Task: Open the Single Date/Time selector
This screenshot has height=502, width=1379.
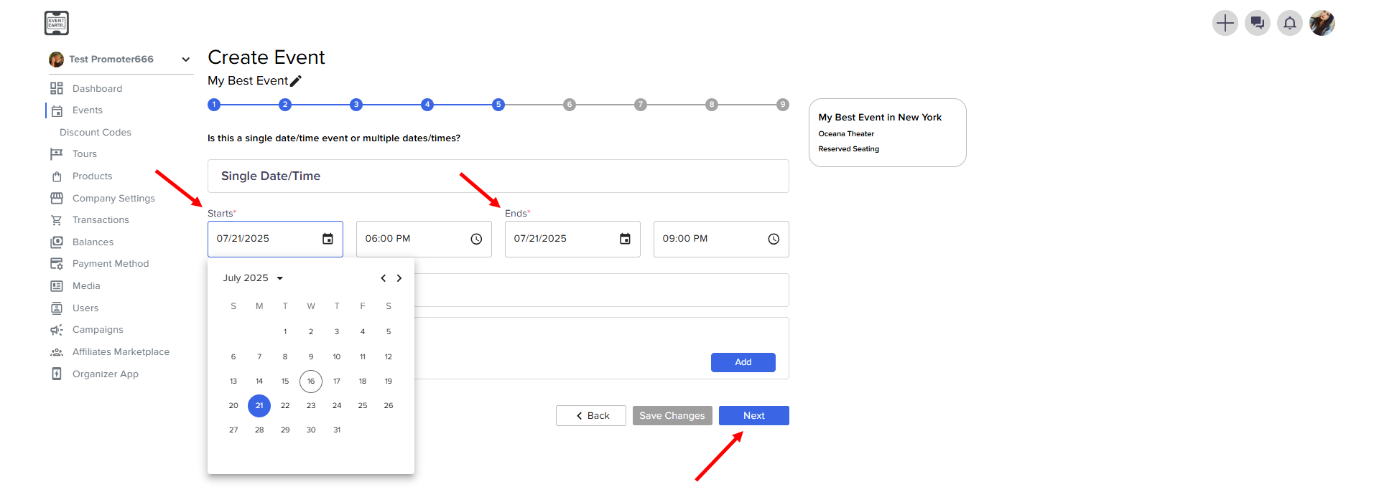Action: click(x=498, y=176)
